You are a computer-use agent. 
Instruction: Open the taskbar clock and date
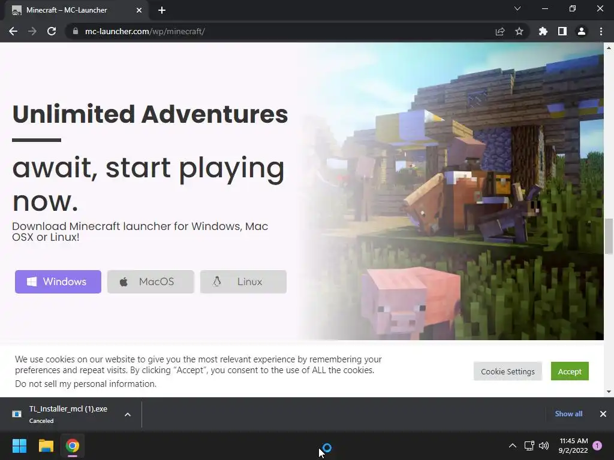click(x=573, y=446)
